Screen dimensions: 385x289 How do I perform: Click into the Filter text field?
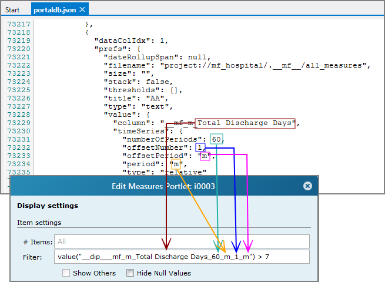point(181,257)
